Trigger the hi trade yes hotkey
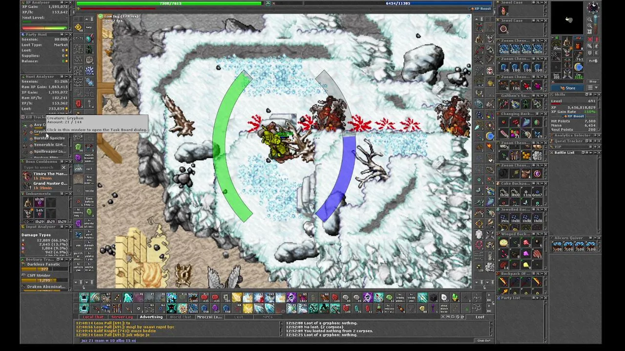The image size is (625, 351). [411, 297]
